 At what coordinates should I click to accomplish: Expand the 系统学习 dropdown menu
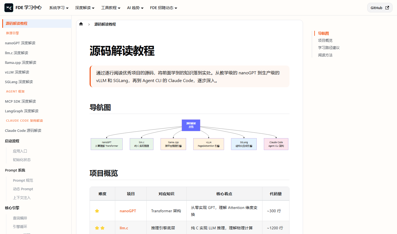coord(59,8)
